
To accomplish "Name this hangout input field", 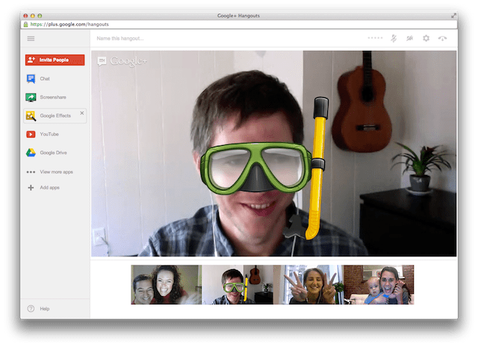I will [x=120, y=38].
